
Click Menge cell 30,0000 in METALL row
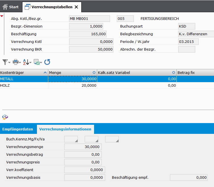72,79
